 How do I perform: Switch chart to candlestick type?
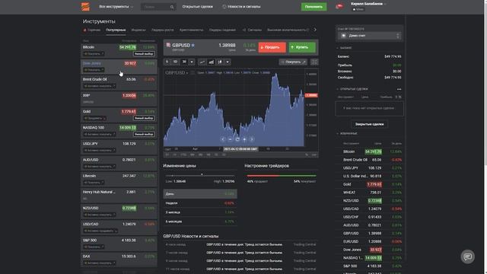pos(220,62)
